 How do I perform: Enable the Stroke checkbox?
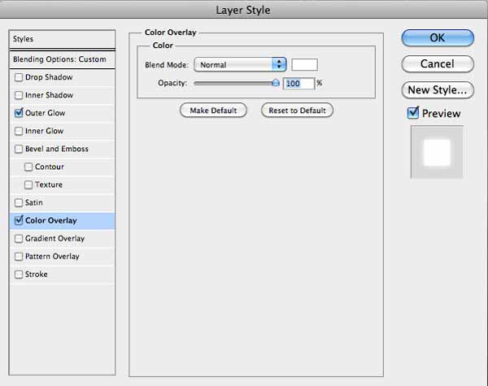click(19, 275)
